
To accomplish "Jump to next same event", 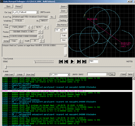I will tap(131, 74).
